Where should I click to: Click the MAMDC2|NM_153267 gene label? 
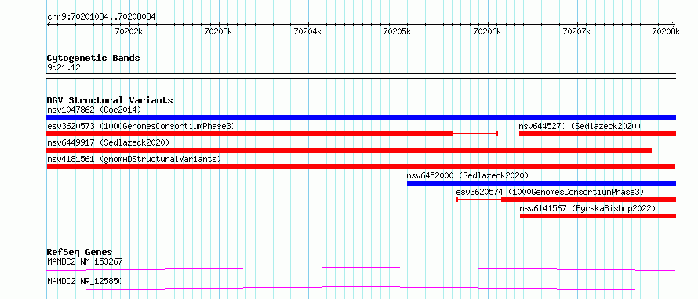[85, 261]
